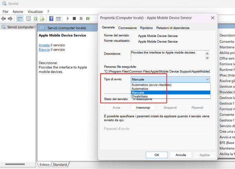
Task: Switch to the Esteso view tab
Action: coord(44,165)
